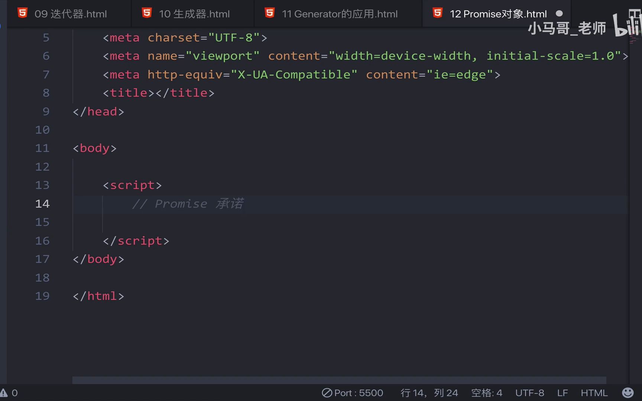Click the body tag on line 11
Viewport: 642px width, 401px height.
click(x=95, y=149)
